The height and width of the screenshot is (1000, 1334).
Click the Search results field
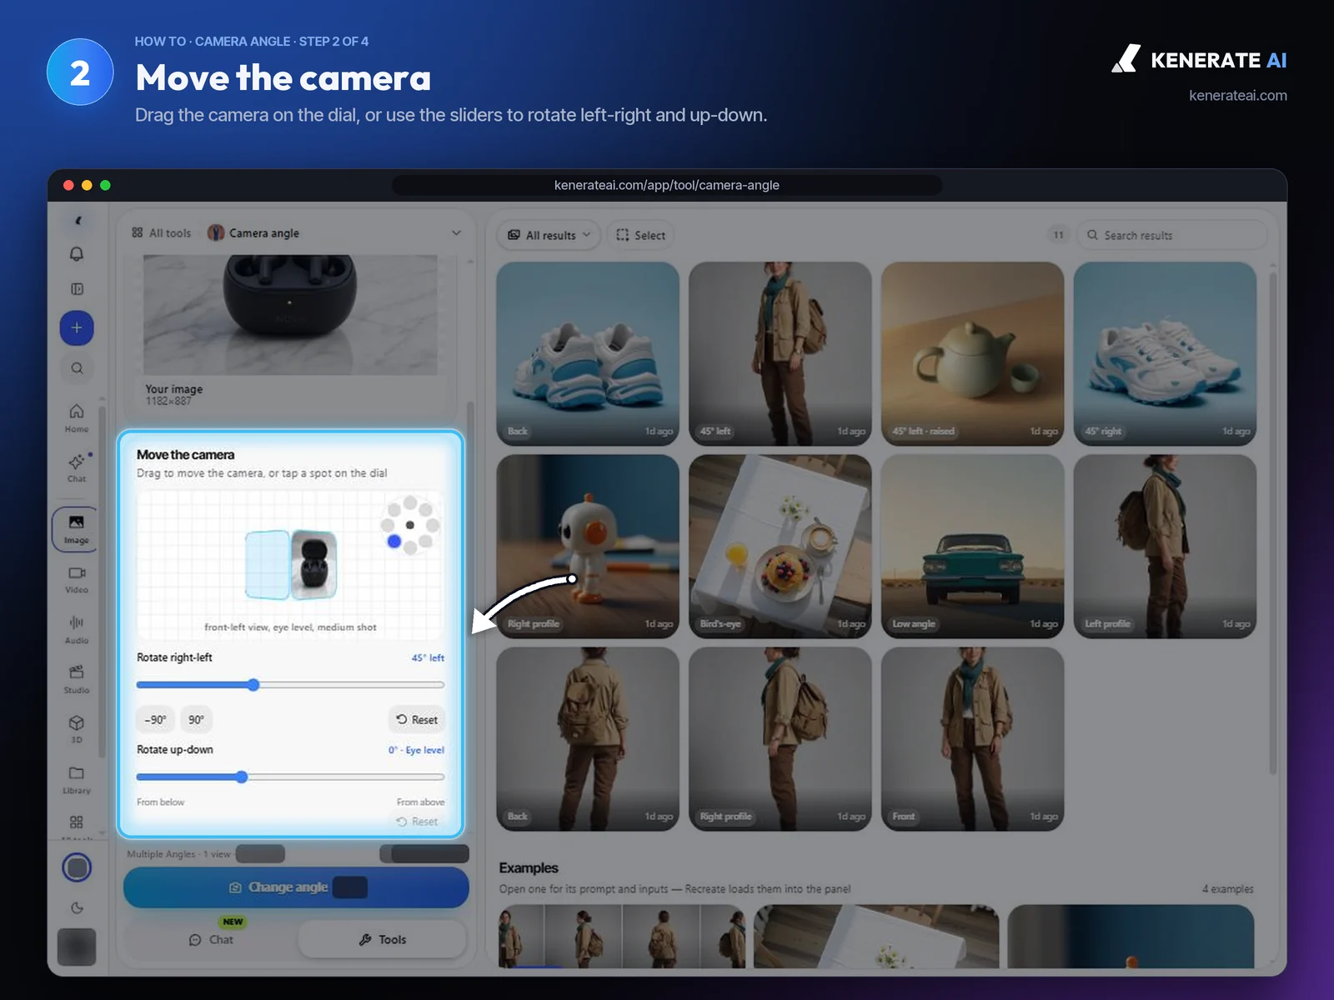[1171, 235]
